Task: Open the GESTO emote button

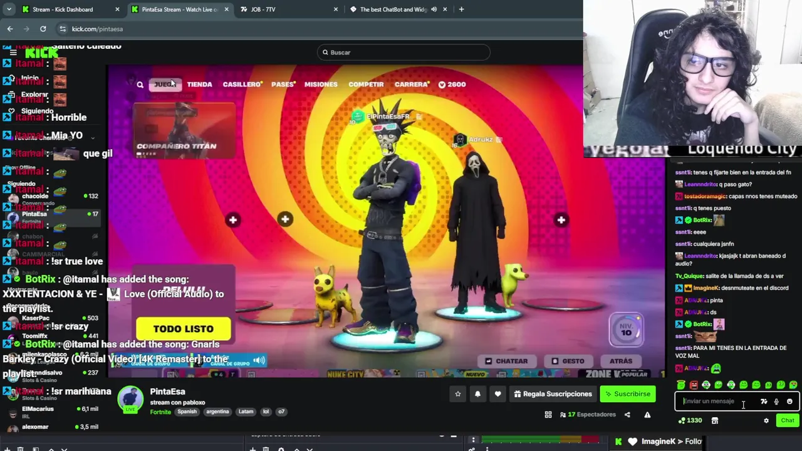Action: pyautogui.click(x=568, y=361)
